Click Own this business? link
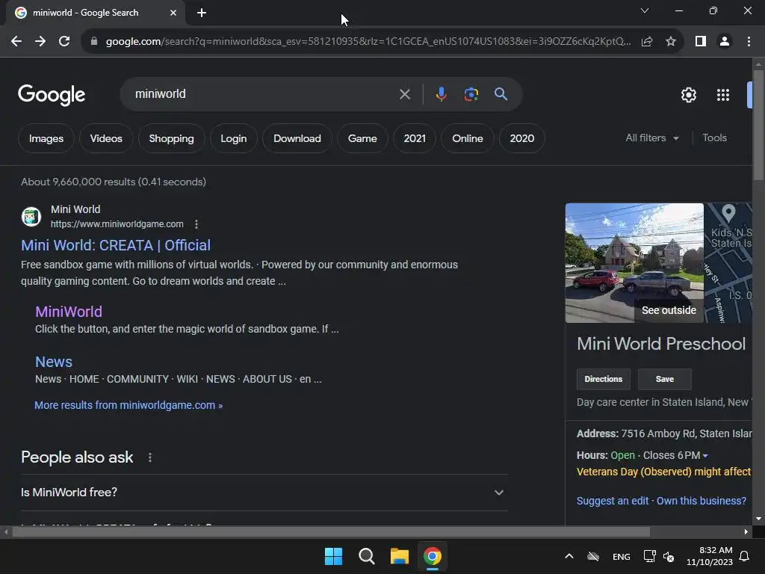Viewport: 765px width, 574px height. pos(701,501)
